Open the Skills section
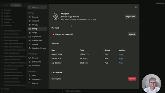This screenshot has width=165, height=93. point(37,75)
